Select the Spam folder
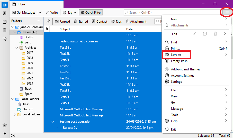233x138 pixels. point(28,94)
